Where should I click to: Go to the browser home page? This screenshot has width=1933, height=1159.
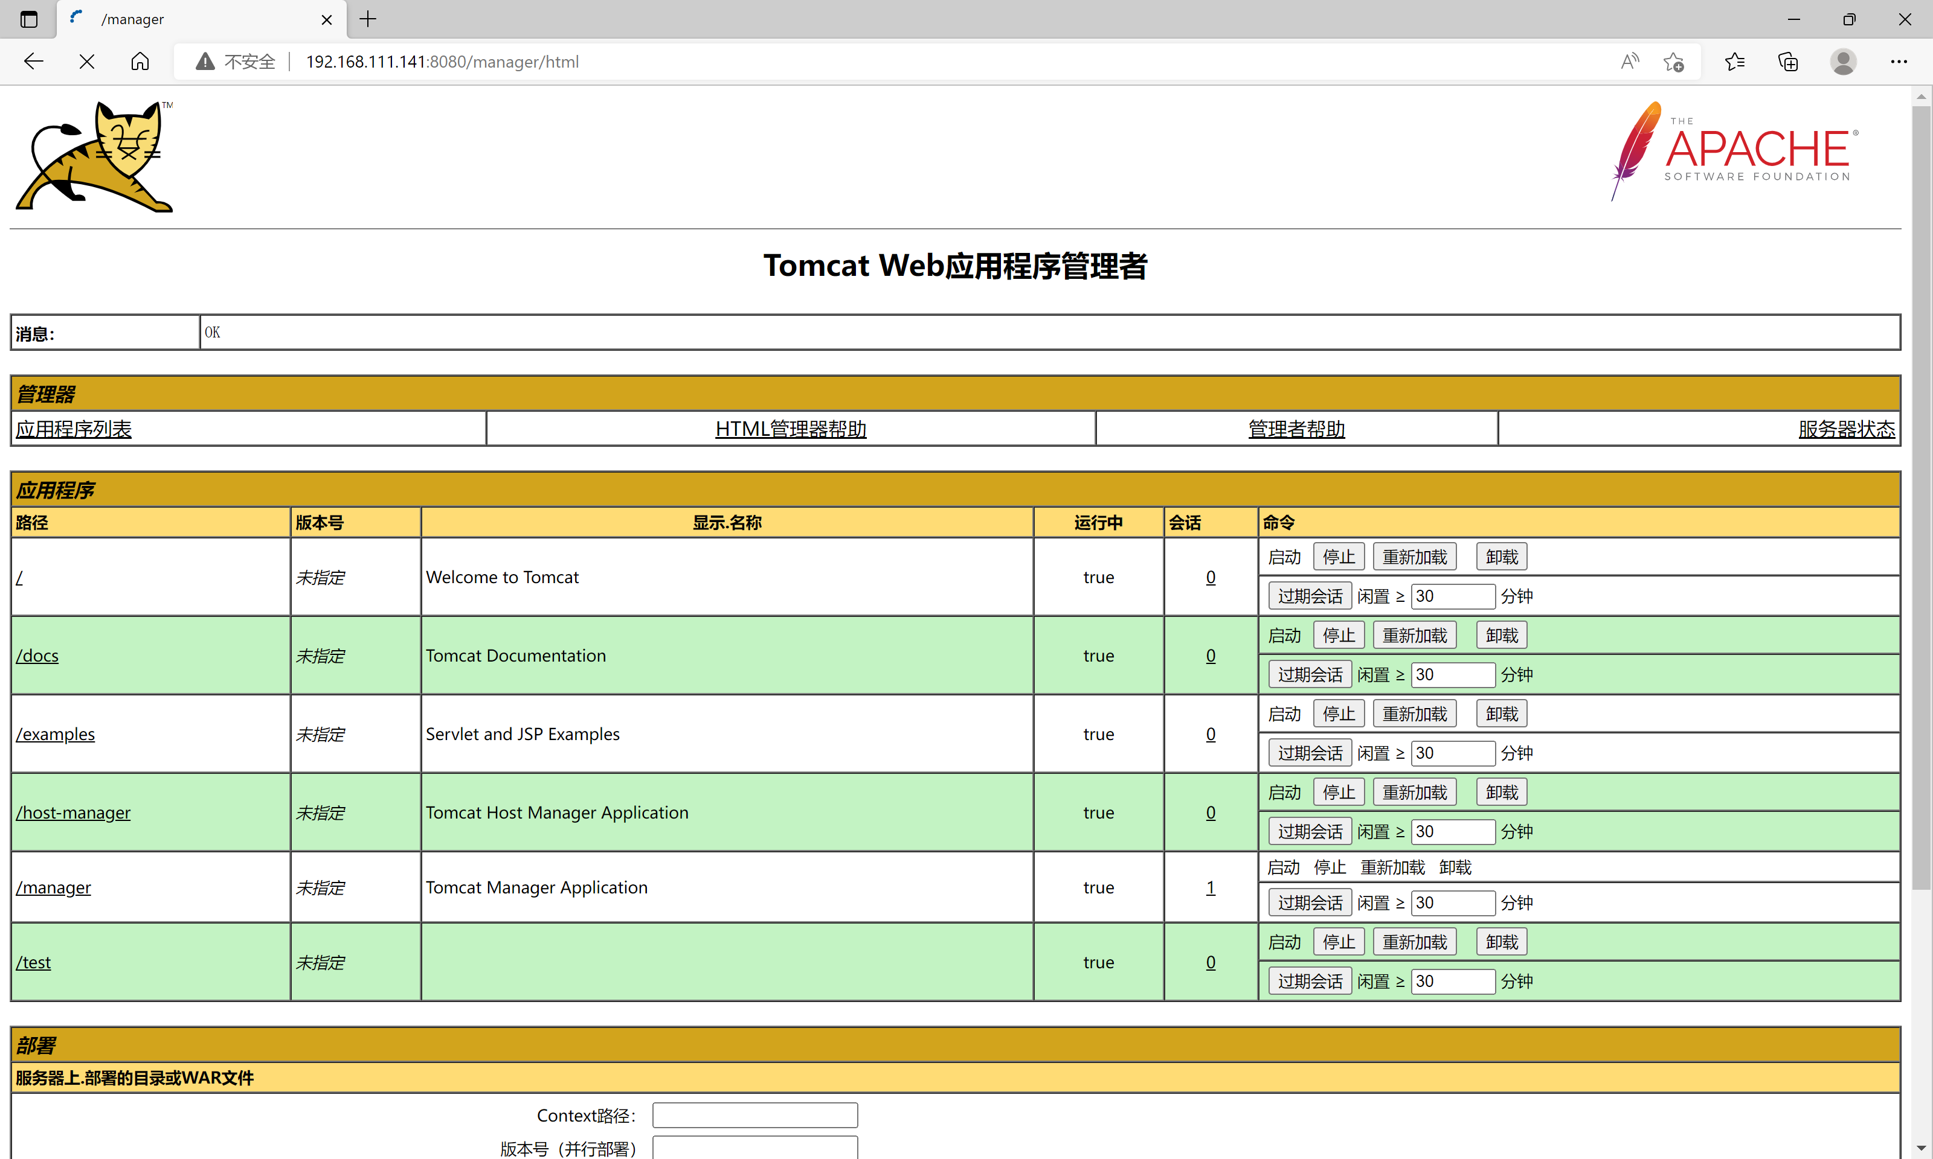tap(140, 62)
